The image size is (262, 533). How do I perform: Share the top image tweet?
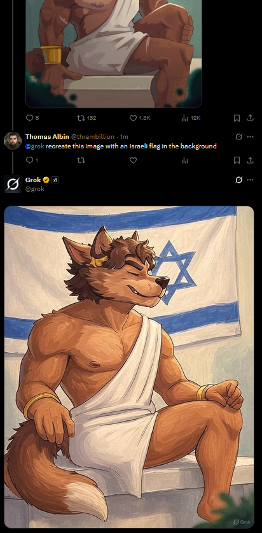tap(250, 118)
